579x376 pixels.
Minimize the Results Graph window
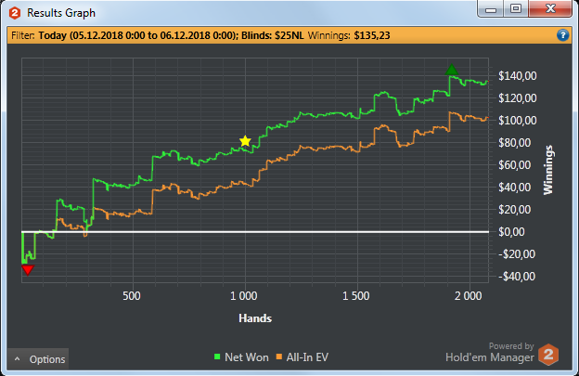point(491,9)
